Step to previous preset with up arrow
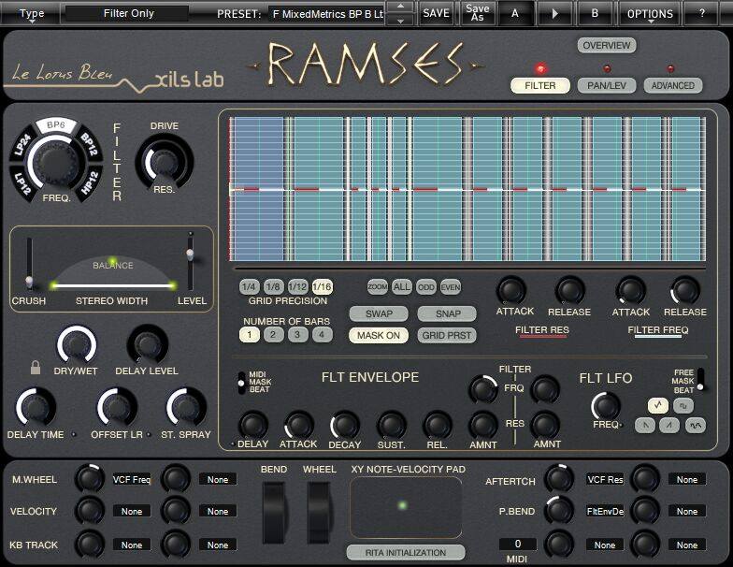Viewport: 733px width, 567px height. tap(400, 7)
